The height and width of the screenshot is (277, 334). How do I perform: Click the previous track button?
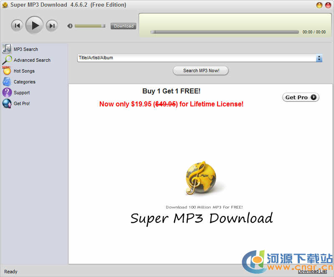[17, 25]
